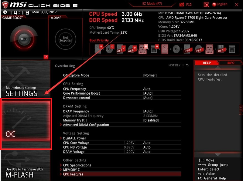The width and height of the screenshot is (243, 181).
Task: Click the grip handle below the help panel
Action: [x=218, y=154]
